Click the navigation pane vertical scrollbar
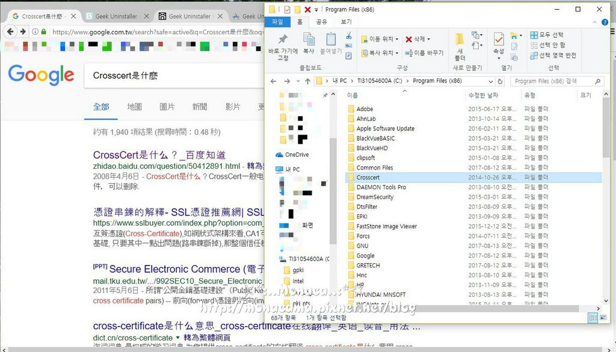The width and height of the screenshot is (616, 352). [333, 191]
